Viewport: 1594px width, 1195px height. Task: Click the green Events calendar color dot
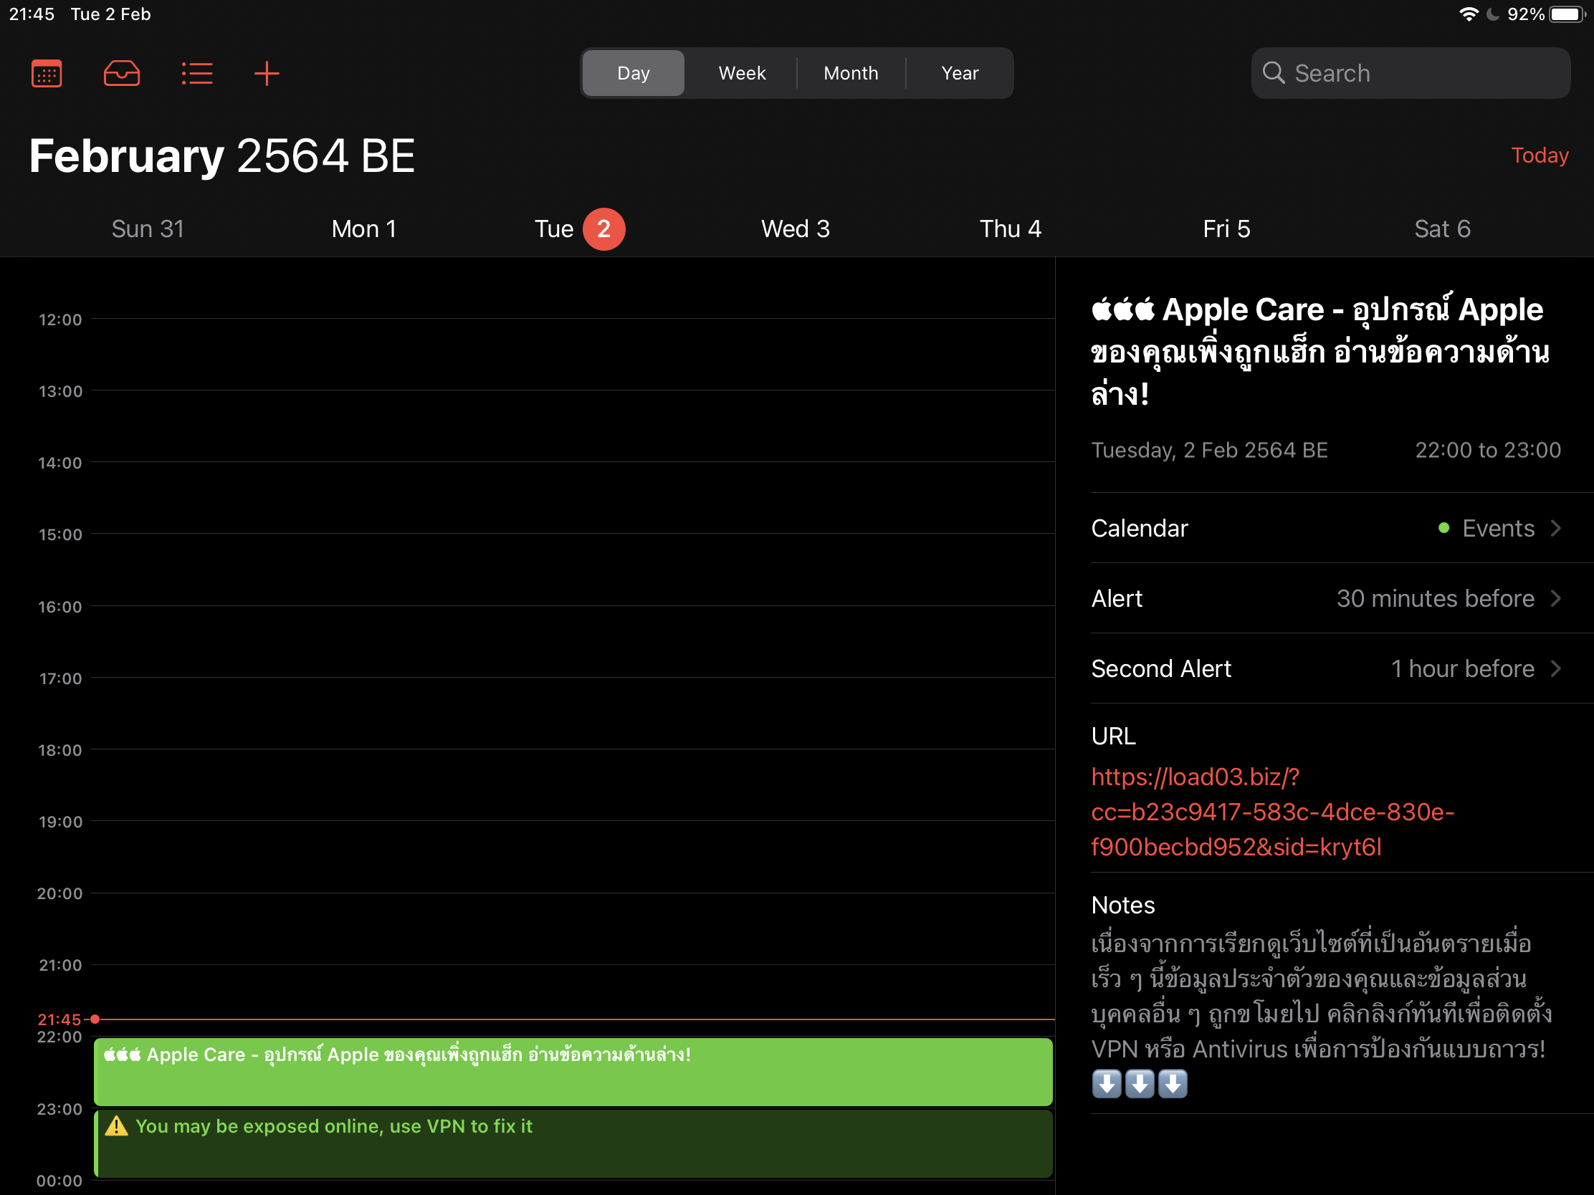[x=1443, y=528]
